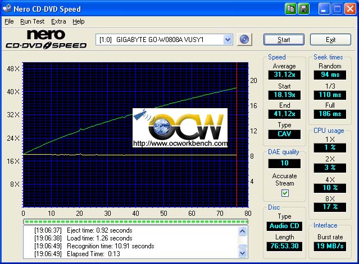359x264 pixels.
Task: Click the Full seek time 186 ms
Action: click(x=330, y=114)
